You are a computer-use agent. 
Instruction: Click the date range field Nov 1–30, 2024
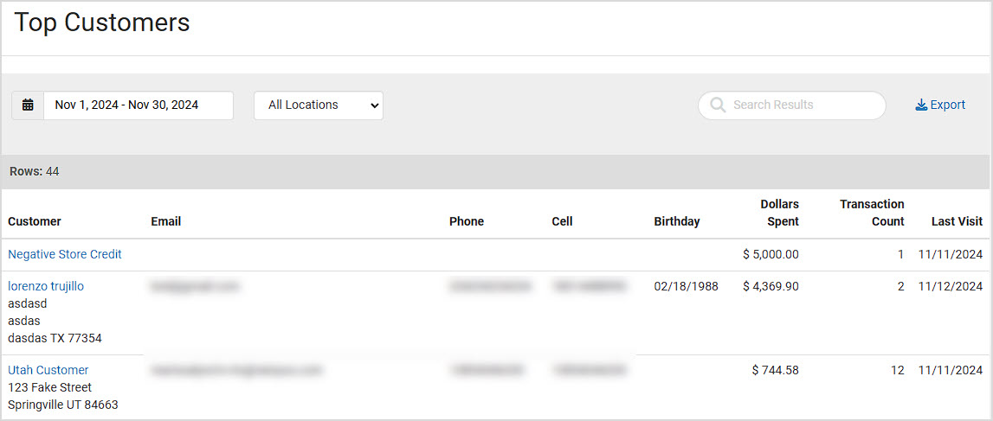pos(138,105)
